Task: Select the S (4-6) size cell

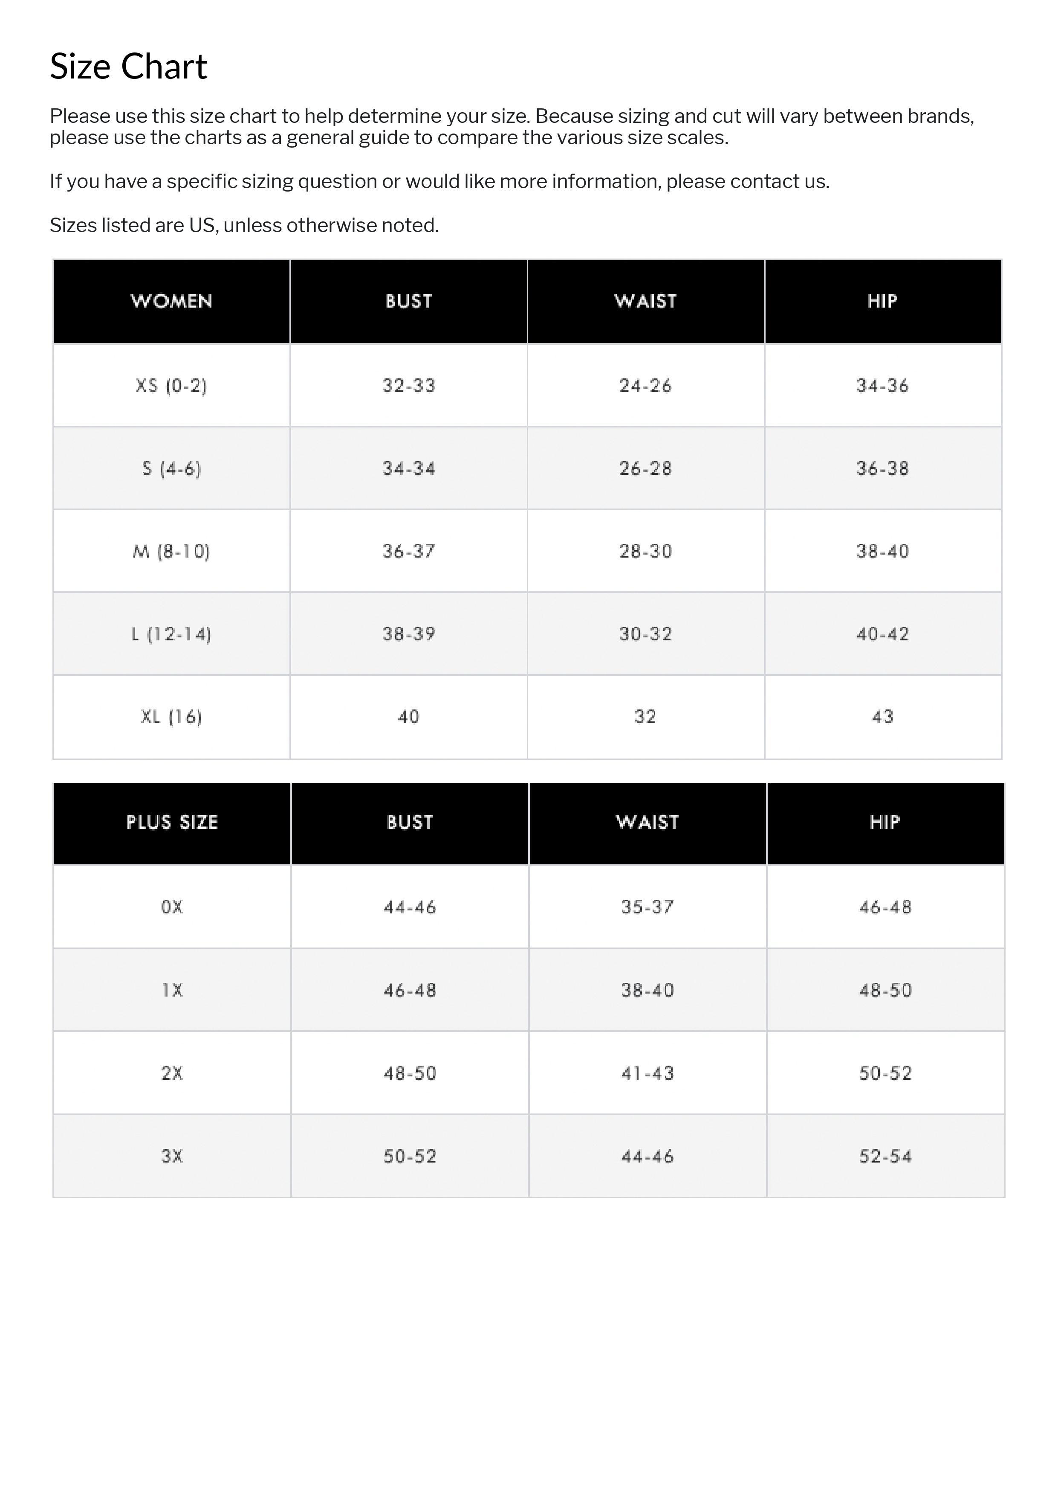Action: tap(171, 469)
